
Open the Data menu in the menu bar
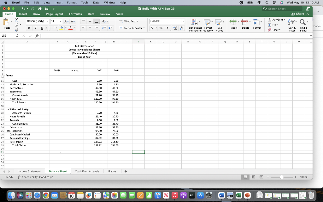click(x=96, y=3)
